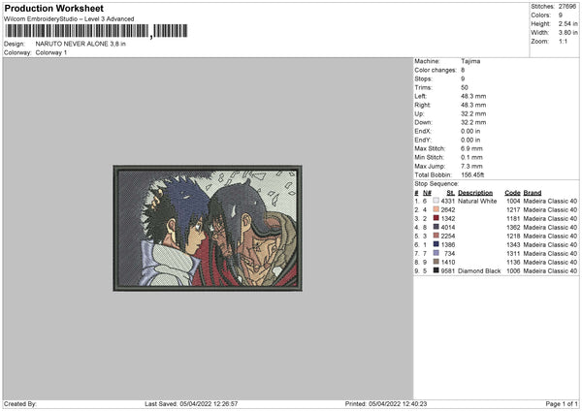This screenshot has height=411, width=582.
Task: Click the Colors value 9
Action: point(561,16)
